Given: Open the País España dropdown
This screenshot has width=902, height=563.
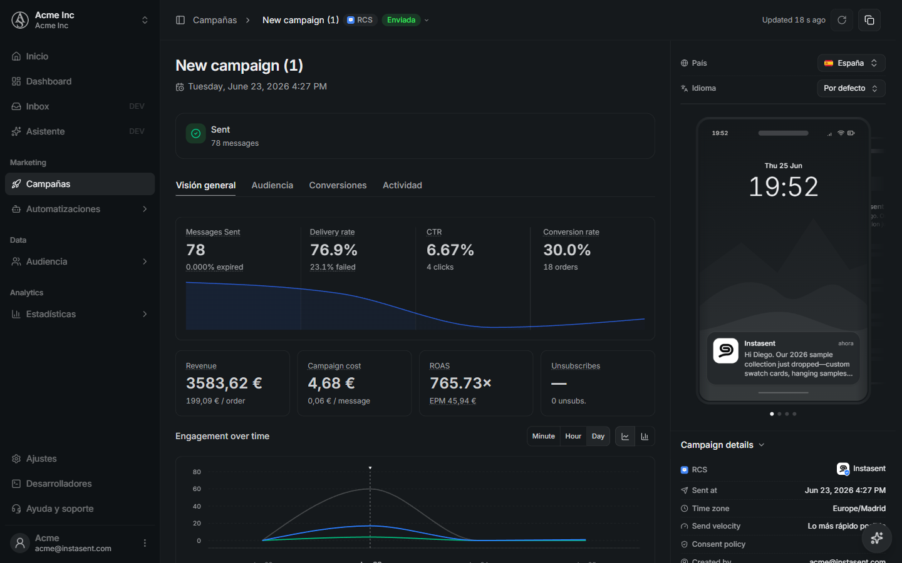Looking at the screenshot, I should pos(851,63).
